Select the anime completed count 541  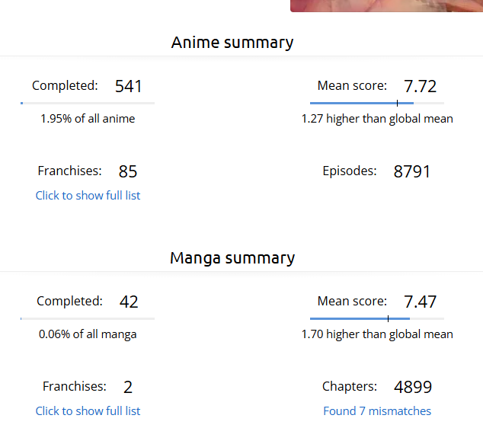(x=129, y=87)
